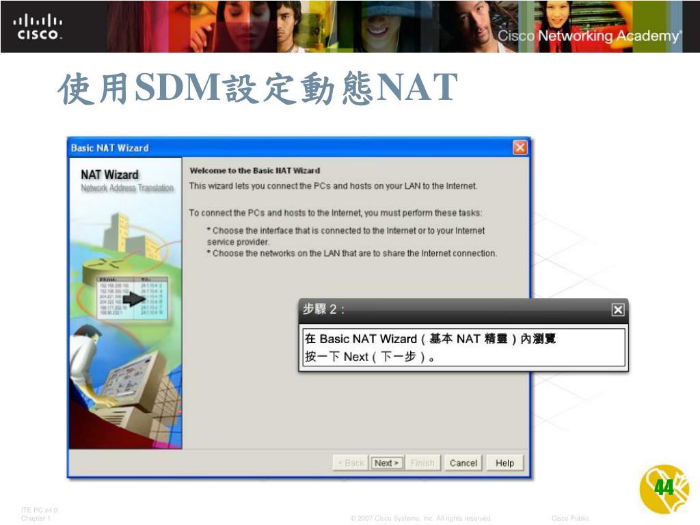The width and height of the screenshot is (700, 525).
Task: Click 'Choose the networks on the LAN' line
Action: (x=352, y=254)
